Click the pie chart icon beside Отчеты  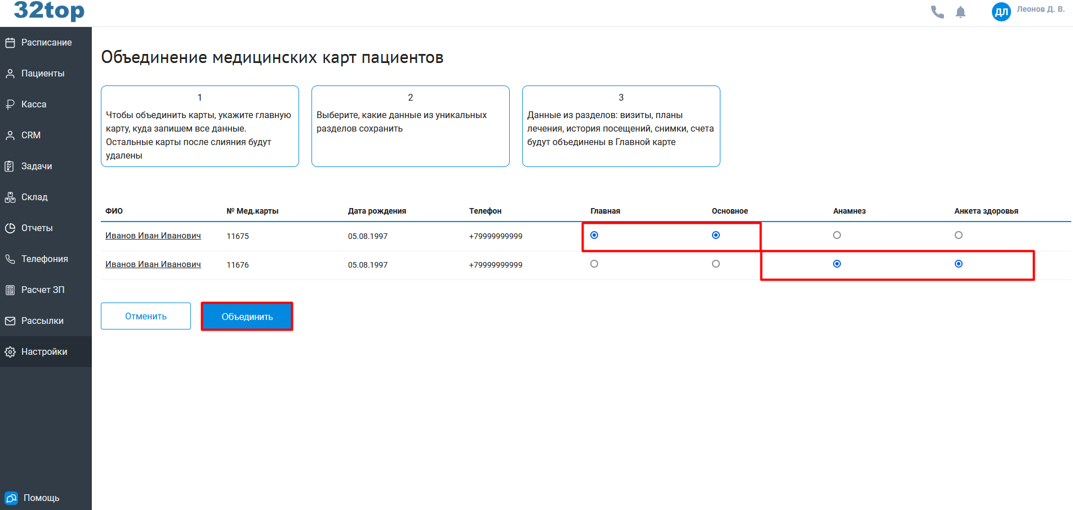tap(10, 228)
